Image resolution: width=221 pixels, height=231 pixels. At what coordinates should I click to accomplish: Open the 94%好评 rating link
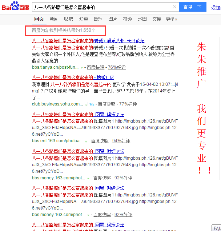pyautogui.click(x=121, y=141)
